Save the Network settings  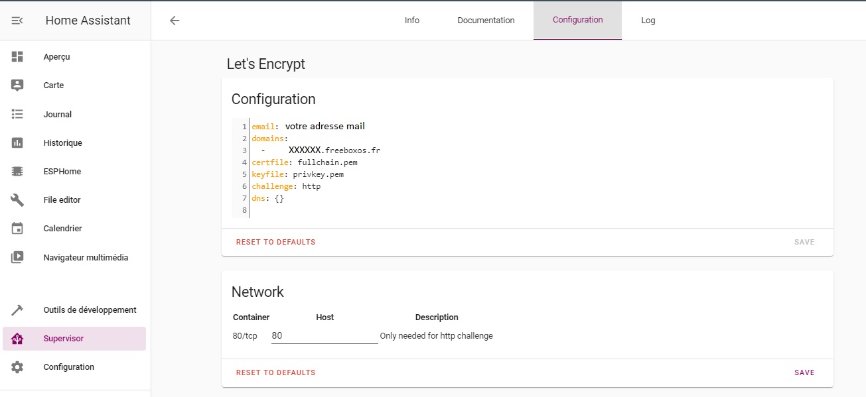pos(804,372)
